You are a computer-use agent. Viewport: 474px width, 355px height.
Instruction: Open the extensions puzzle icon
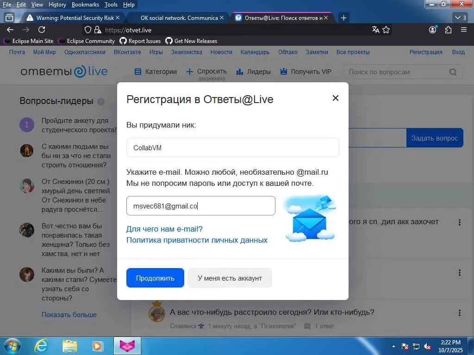click(448, 30)
